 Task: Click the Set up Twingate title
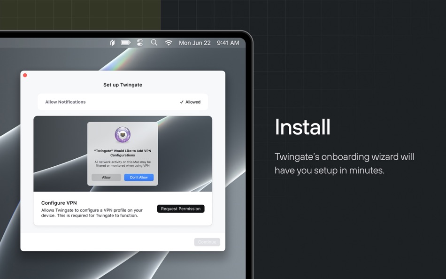pyautogui.click(x=123, y=85)
